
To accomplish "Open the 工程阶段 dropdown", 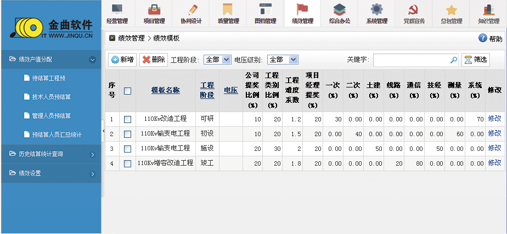I will coord(217,60).
